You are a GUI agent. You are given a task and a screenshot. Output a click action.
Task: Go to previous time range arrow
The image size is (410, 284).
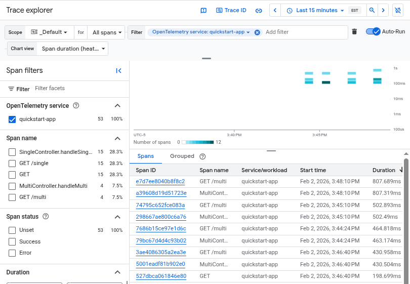point(275,10)
